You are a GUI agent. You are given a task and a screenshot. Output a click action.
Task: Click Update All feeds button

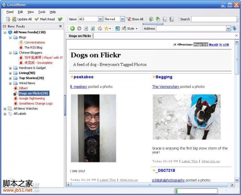pyautogui.click(x=22, y=19)
